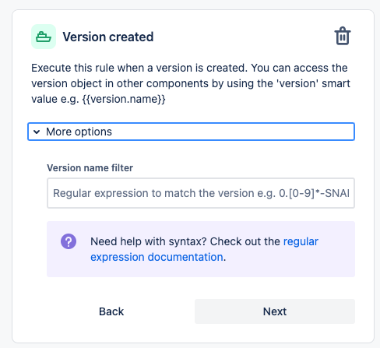This screenshot has height=348, width=380.
Task: Focus the Version name filter text box
Action: pyautogui.click(x=201, y=193)
